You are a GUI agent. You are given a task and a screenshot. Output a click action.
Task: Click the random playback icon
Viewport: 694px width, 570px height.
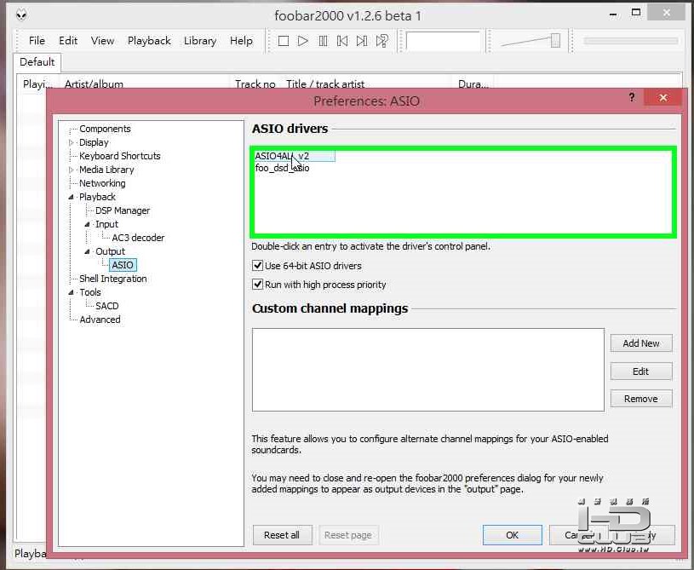[382, 41]
